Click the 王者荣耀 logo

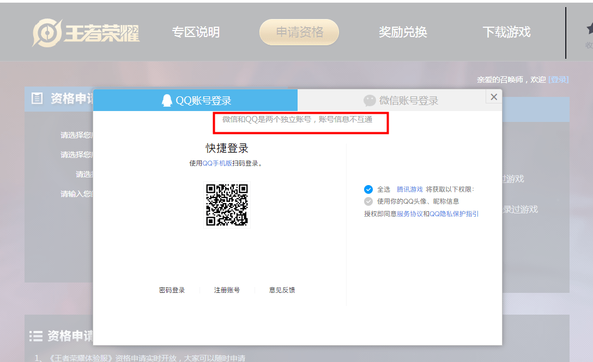[x=84, y=32]
